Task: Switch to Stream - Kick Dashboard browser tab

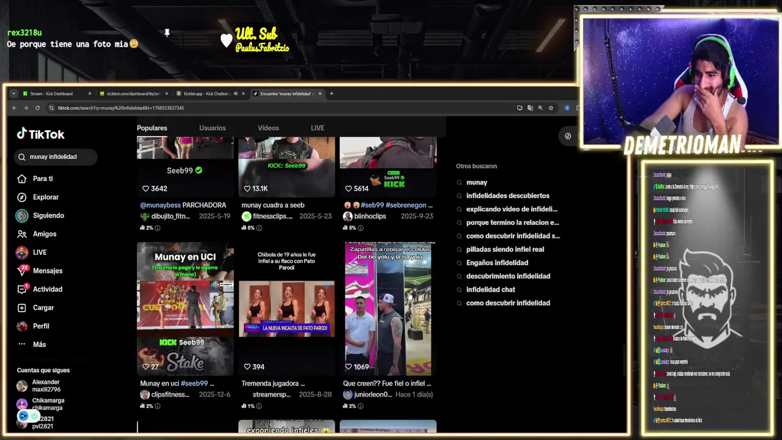Action: (x=52, y=94)
